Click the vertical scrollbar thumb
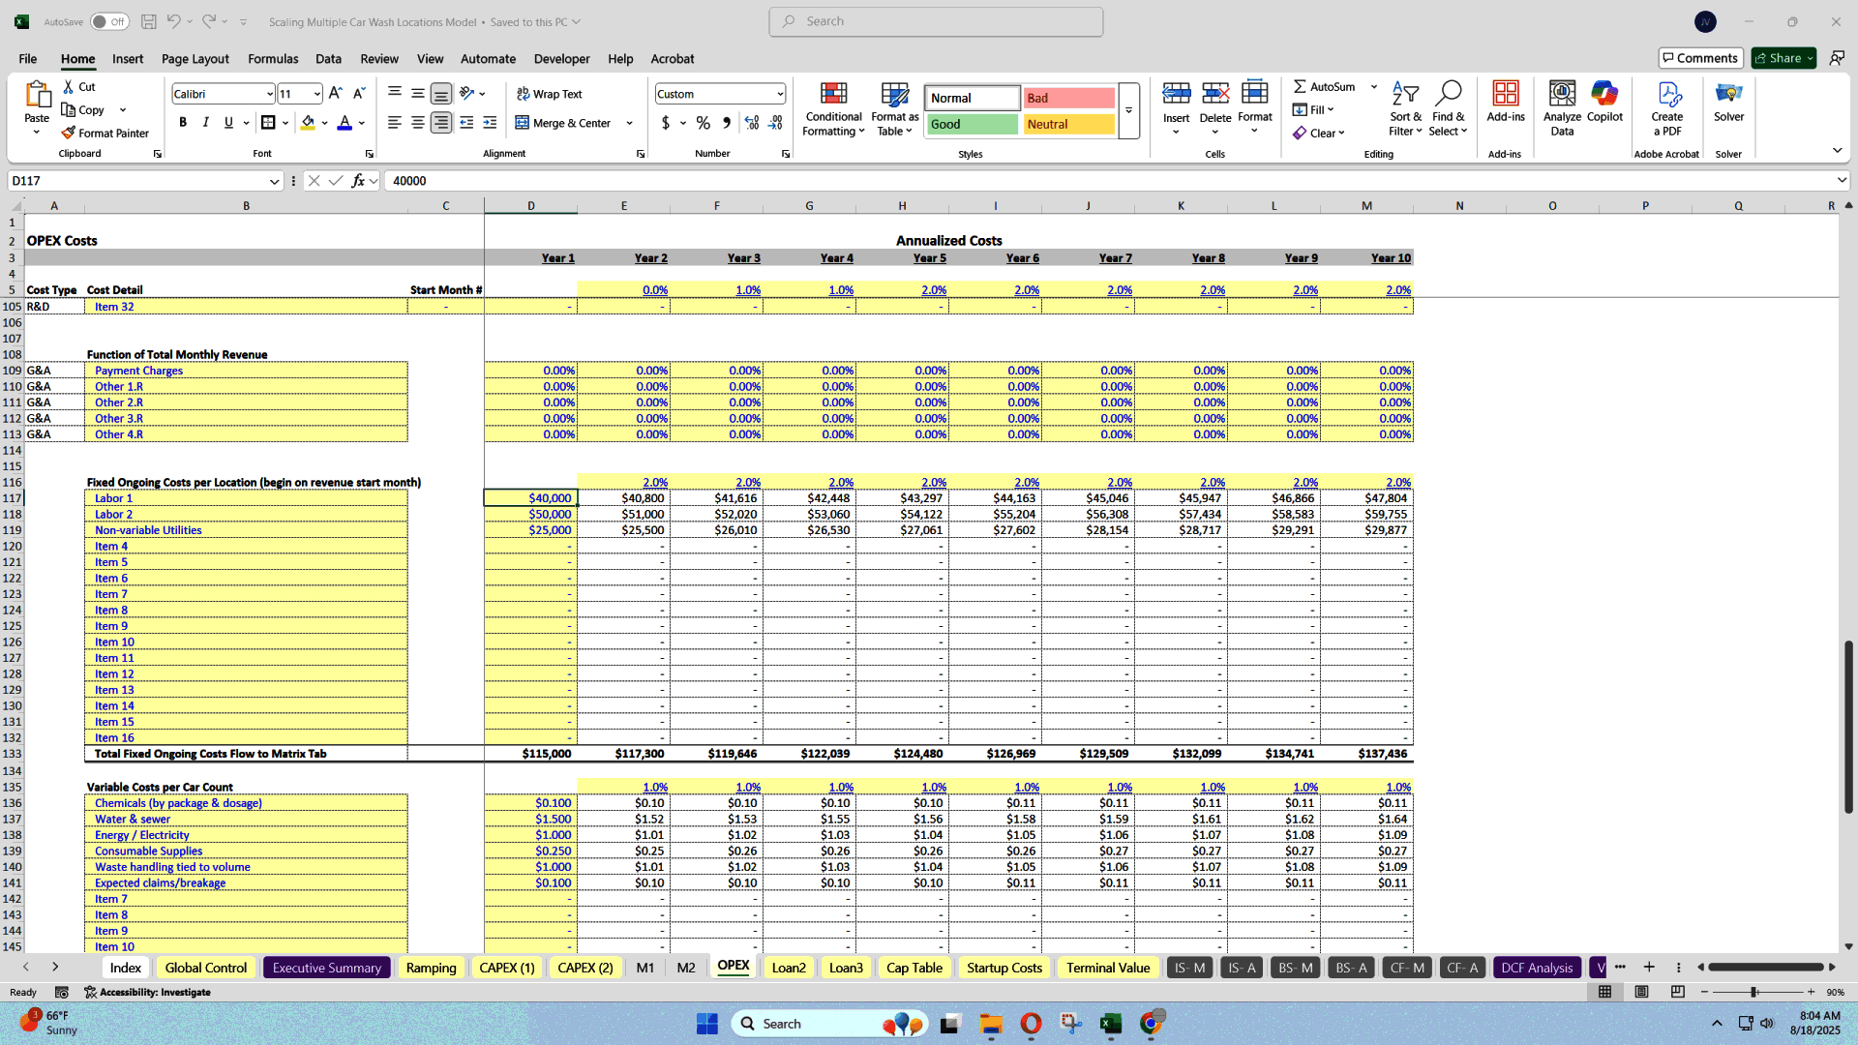The width and height of the screenshot is (1858, 1045). pyautogui.click(x=1848, y=726)
